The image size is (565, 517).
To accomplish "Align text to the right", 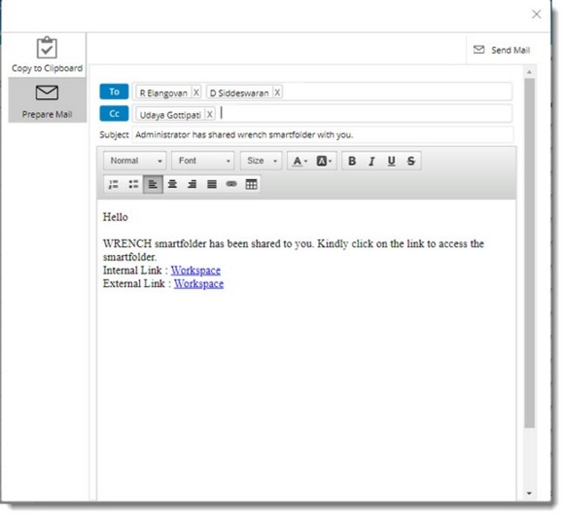I will 192,185.
